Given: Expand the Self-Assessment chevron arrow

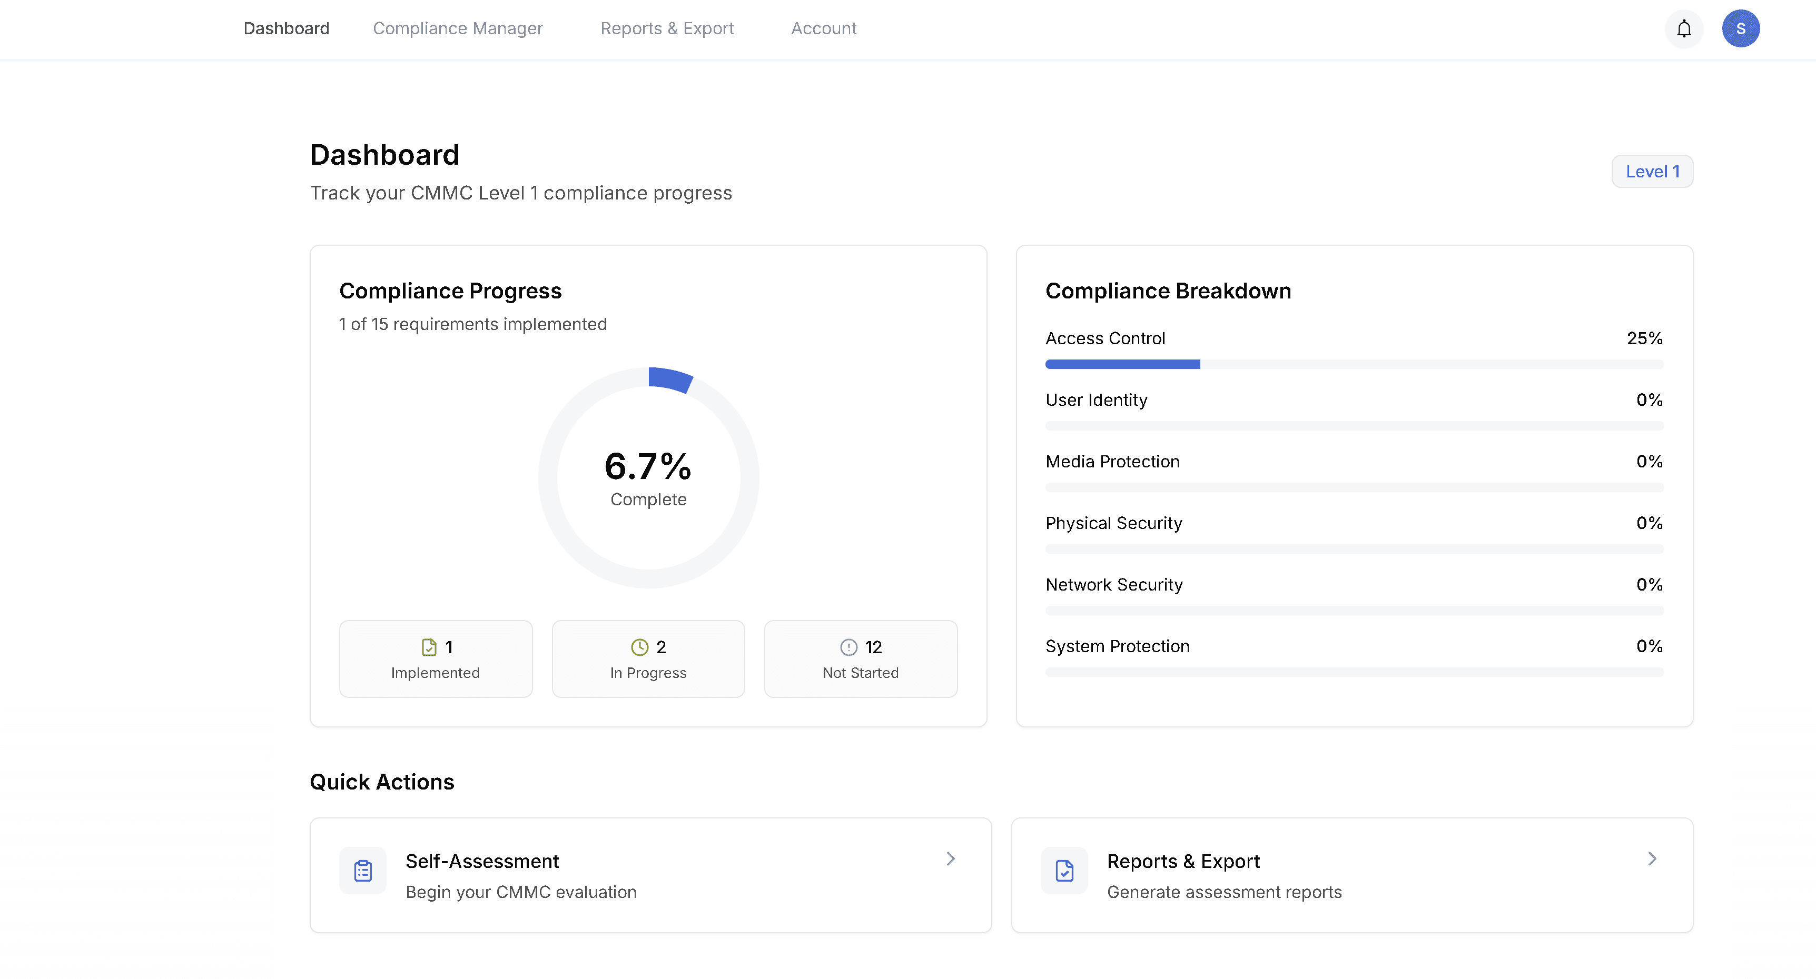Looking at the screenshot, I should 950,858.
